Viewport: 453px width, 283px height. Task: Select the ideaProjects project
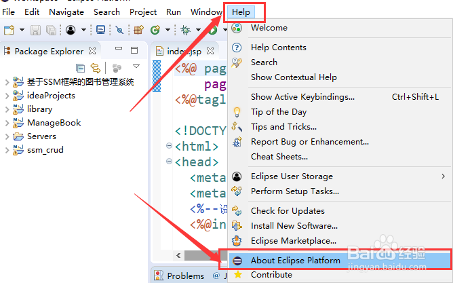coord(51,96)
